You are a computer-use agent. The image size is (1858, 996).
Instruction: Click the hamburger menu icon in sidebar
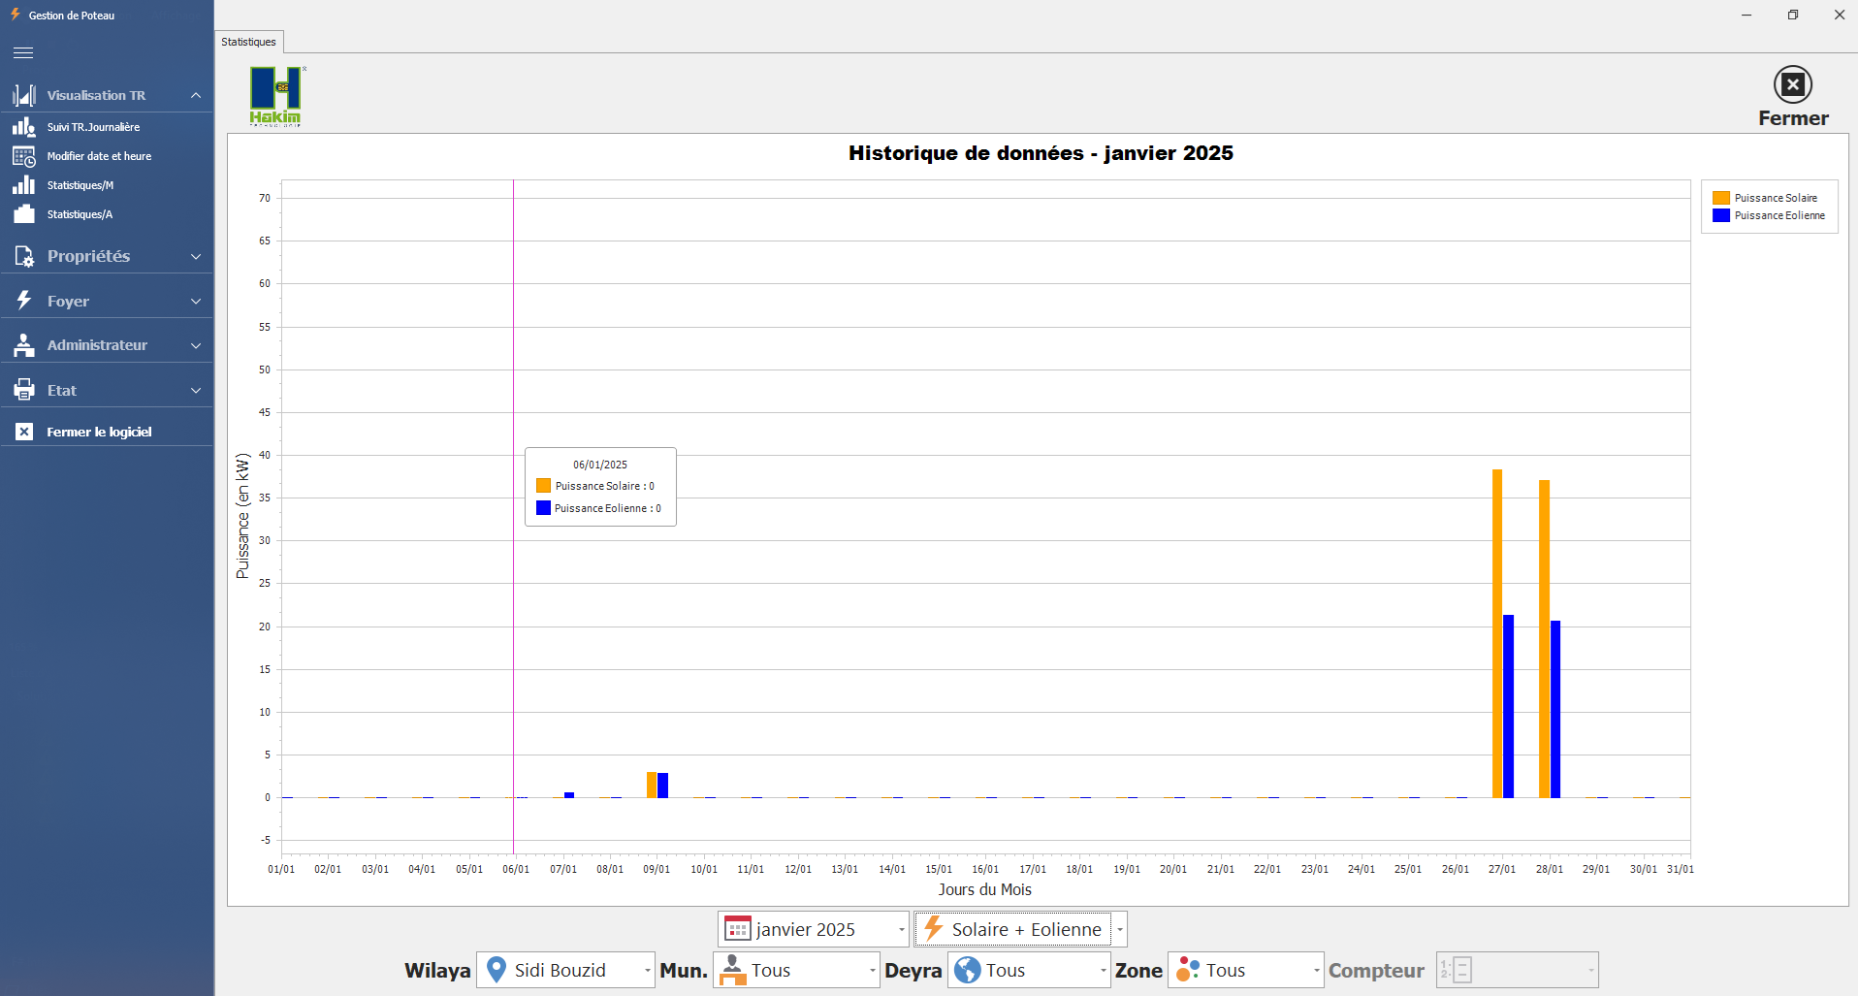pyautogui.click(x=23, y=53)
